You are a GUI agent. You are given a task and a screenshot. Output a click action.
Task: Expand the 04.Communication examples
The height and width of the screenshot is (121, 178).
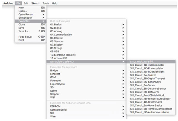point(86,35)
